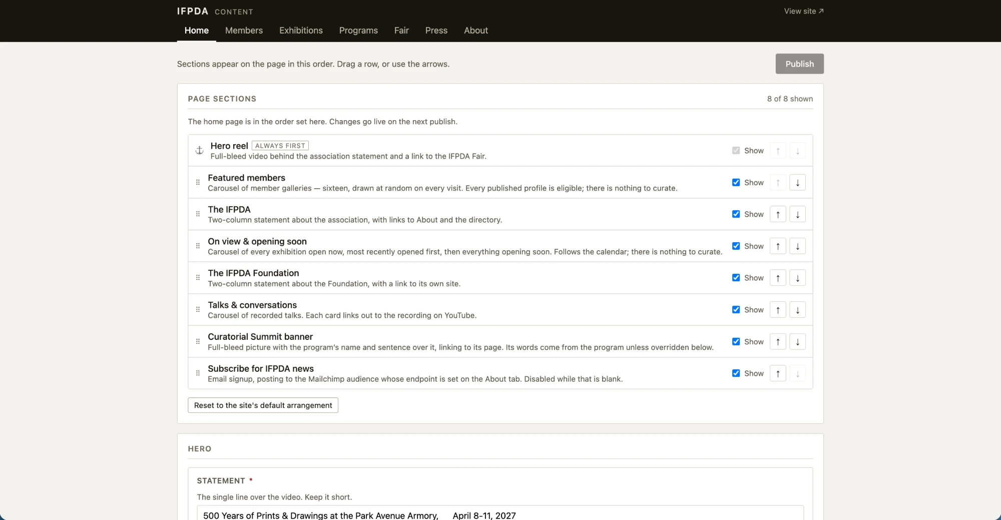This screenshot has width=1001, height=520.
Task: Move On view & opening soon up
Action: [778, 246]
